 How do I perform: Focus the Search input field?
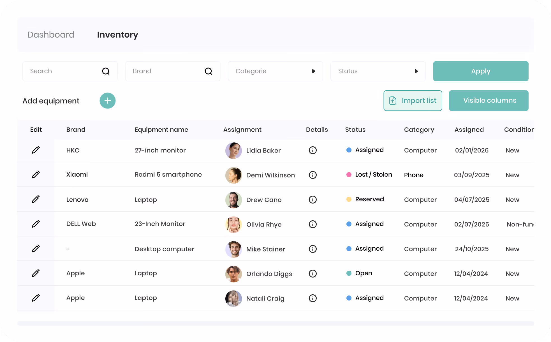click(70, 71)
